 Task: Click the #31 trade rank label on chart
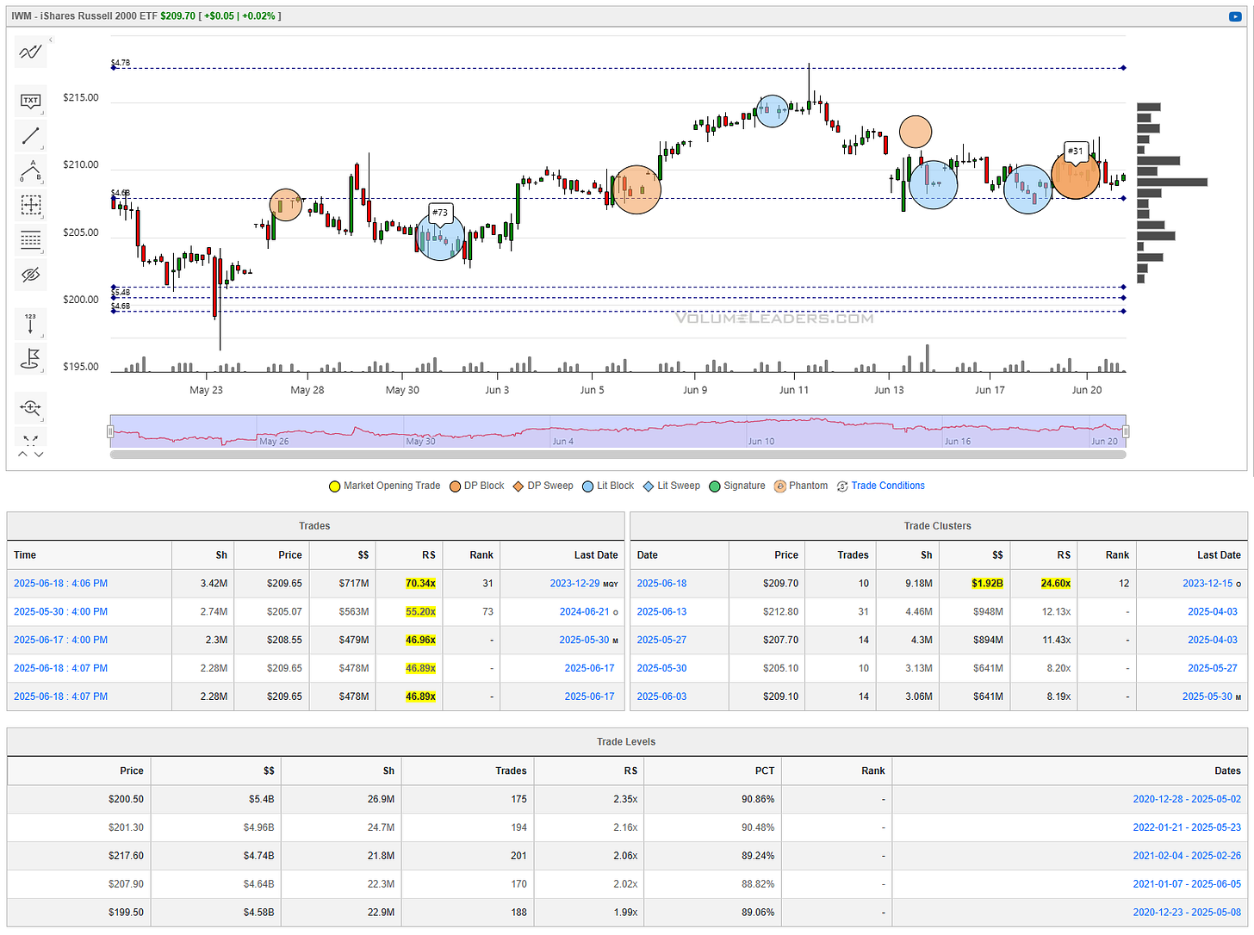click(1076, 152)
